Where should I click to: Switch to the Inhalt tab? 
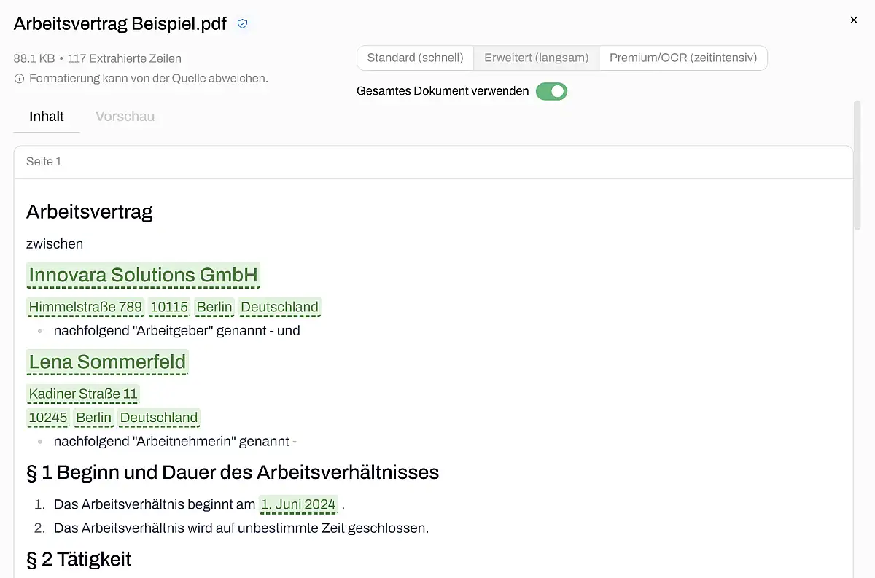(x=47, y=117)
